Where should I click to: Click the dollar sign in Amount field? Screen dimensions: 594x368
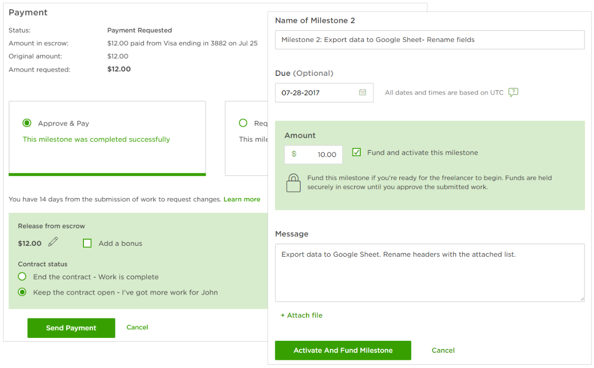(x=294, y=154)
